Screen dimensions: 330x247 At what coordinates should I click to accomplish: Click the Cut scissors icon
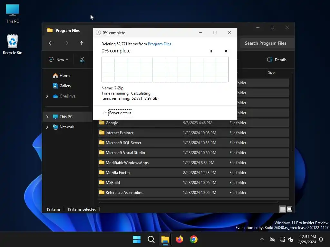click(82, 59)
